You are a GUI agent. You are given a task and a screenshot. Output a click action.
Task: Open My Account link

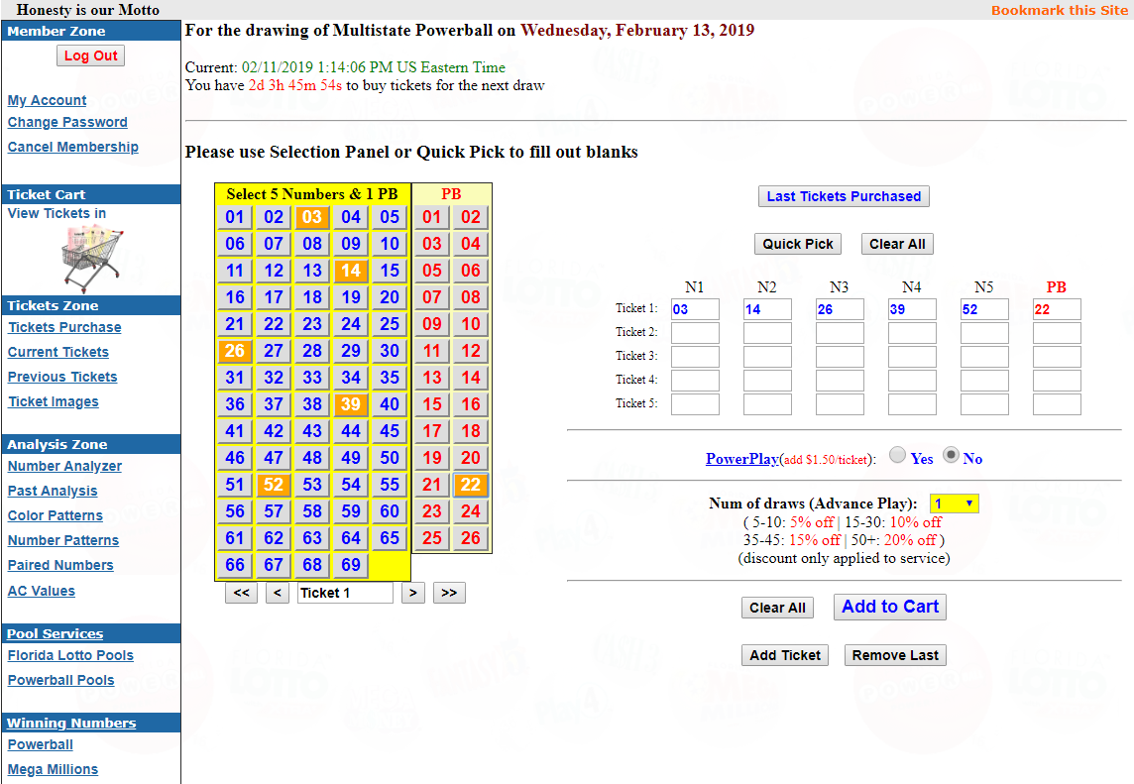pos(47,100)
